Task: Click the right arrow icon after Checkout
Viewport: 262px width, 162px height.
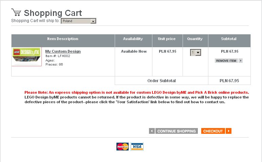Action: pyautogui.click(x=229, y=131)
